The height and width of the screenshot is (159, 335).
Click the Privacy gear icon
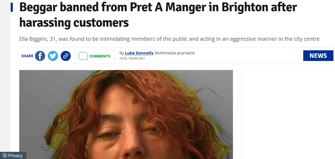(5, 156)
